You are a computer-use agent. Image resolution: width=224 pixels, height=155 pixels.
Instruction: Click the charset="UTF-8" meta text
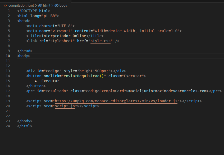tap(56, 26)
